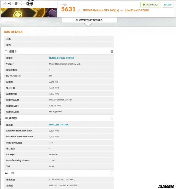Viewport: 176px width, 189px height.
Task: Click the Manufacturing process label
Action: coord(18,161)
